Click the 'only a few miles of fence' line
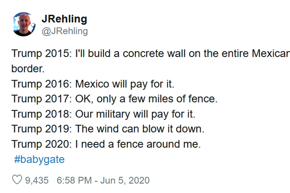The height and width of the screenshot is (193, 290). [x=114, y=99]
